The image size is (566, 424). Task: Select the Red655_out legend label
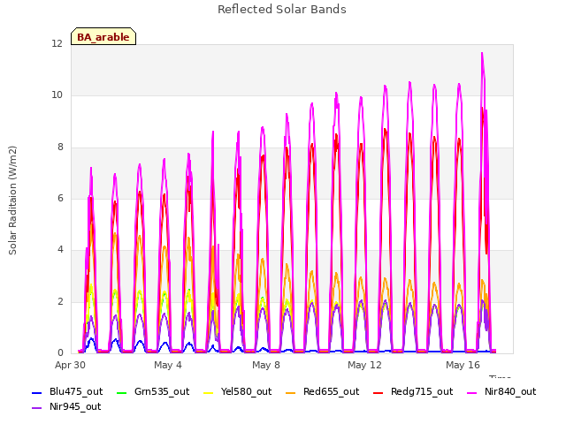pos(331,392)
